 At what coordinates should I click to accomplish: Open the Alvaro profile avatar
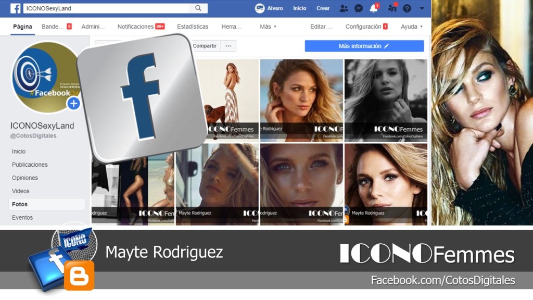click(x=260, y=8)
